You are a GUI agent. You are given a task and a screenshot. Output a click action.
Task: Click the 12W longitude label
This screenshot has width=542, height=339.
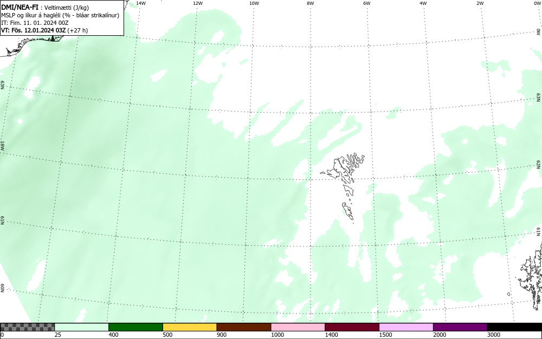(x=197, y=3)
